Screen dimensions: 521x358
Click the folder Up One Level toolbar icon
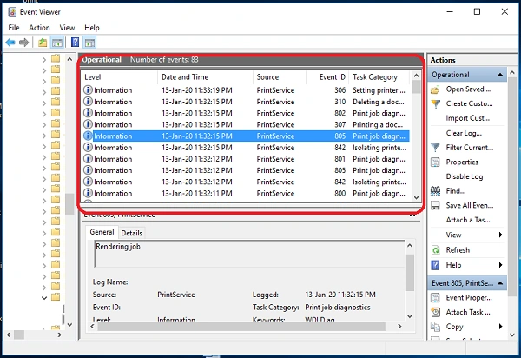point(43,43)
